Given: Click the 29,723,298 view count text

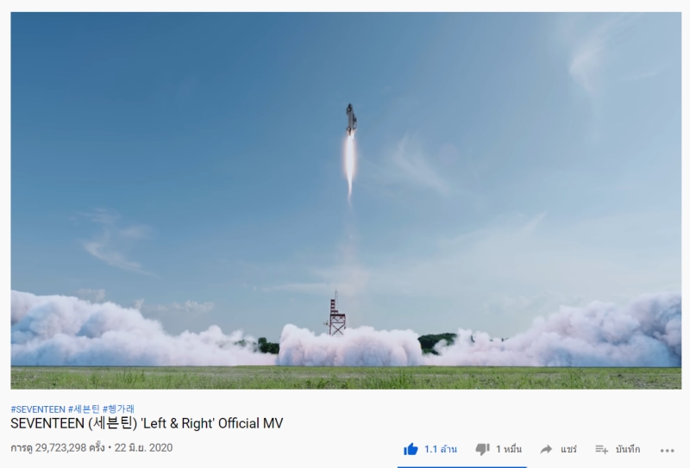Looking at the screenshot, I should pyautogui.click(x=60, y=448).
